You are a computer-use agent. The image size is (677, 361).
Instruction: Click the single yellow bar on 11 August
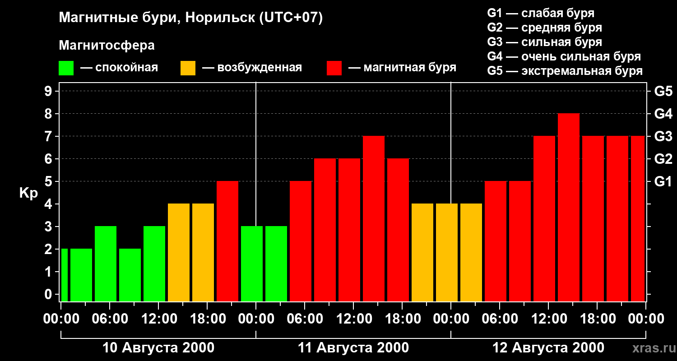422,252
